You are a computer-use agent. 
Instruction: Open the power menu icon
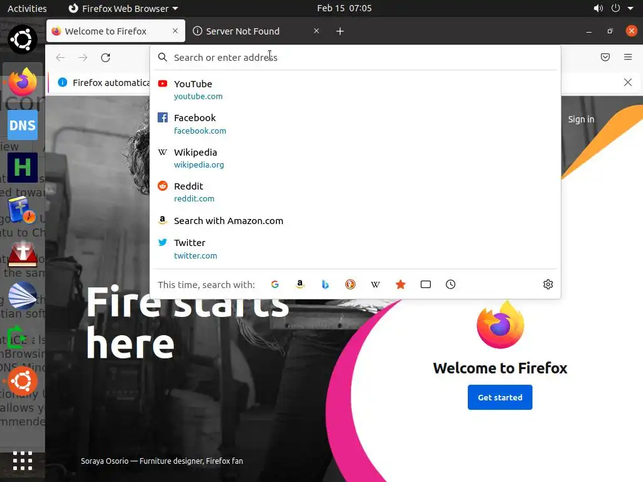[615, 8]
